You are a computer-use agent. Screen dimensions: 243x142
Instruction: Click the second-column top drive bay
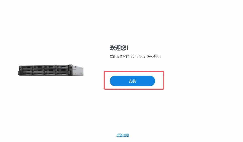coord(39,67)
